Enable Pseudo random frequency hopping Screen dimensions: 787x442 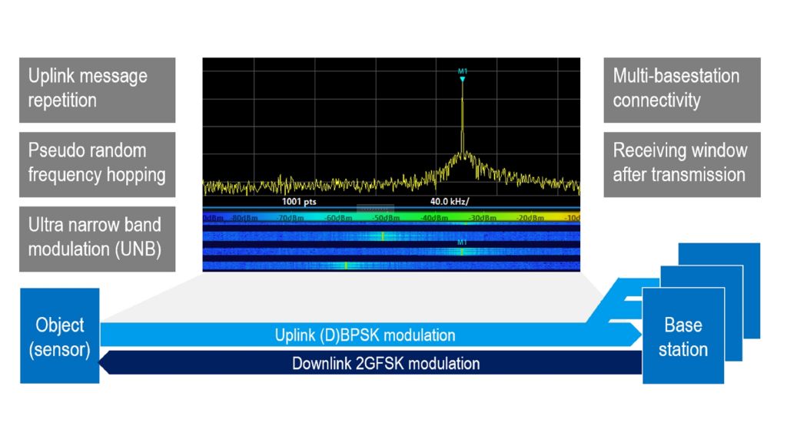click(x=97, y=163)
